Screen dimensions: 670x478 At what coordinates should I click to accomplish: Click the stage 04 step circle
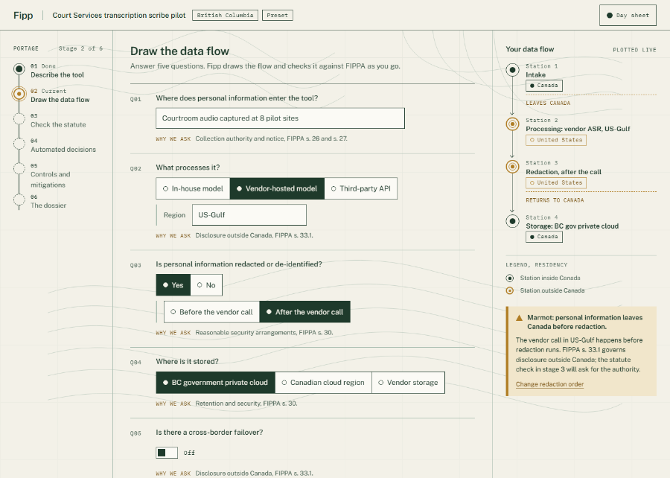click(19, 144)
